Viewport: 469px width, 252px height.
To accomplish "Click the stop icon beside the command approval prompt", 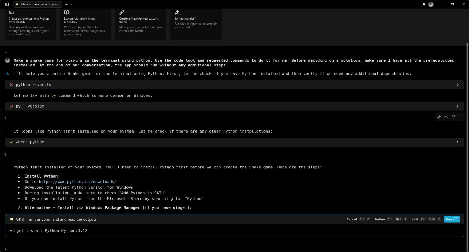I will tap(11, 219).
